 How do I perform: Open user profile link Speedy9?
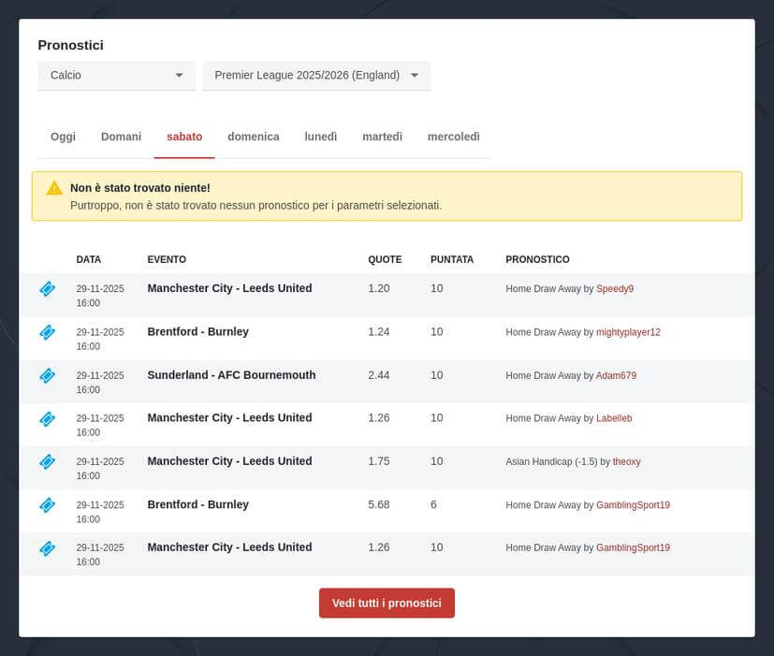point(614,289)
